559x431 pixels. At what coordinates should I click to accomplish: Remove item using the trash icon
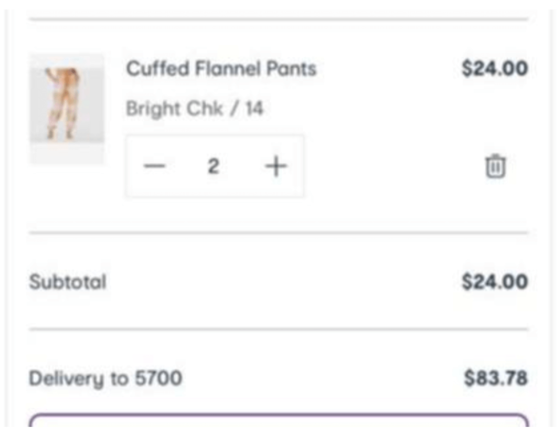click(x=495, y=166)
